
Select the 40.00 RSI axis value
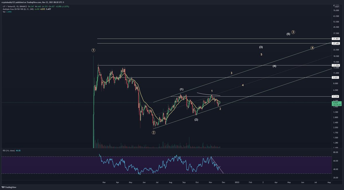click(x=335, y=169)
